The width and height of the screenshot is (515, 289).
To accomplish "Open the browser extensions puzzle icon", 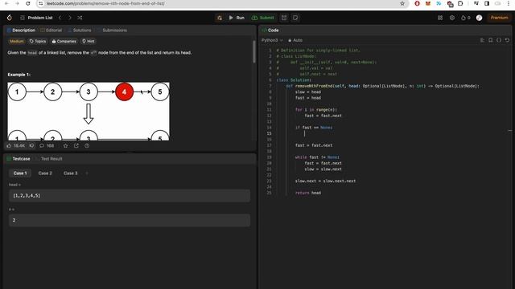I will pos(460,3).
